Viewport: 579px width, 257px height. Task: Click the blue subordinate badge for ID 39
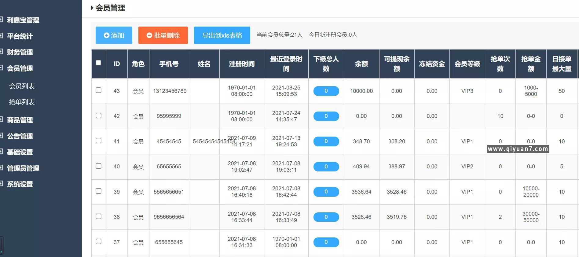click(326, 192)
